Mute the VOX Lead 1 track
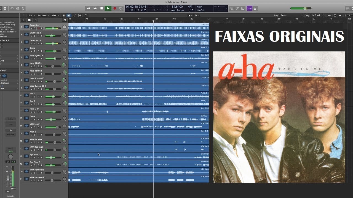 31,127
